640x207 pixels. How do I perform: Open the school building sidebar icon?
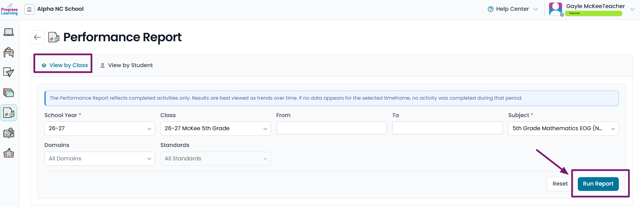[x=9, y=153]
